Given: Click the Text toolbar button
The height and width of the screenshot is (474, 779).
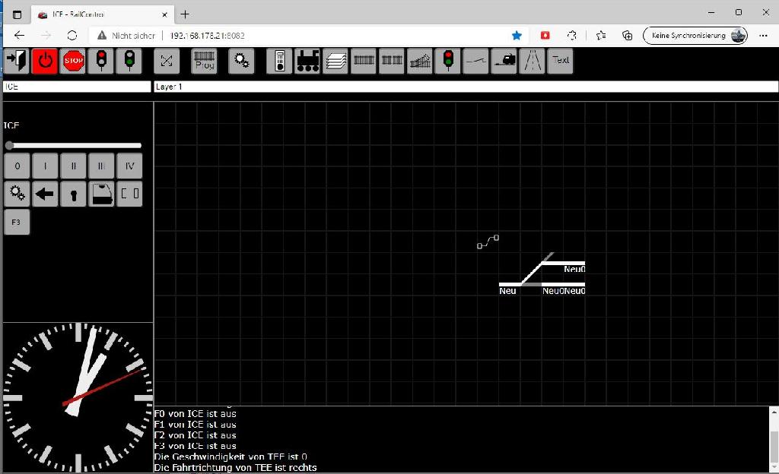Looking at the screenshot, I should [x=561, y=61].
